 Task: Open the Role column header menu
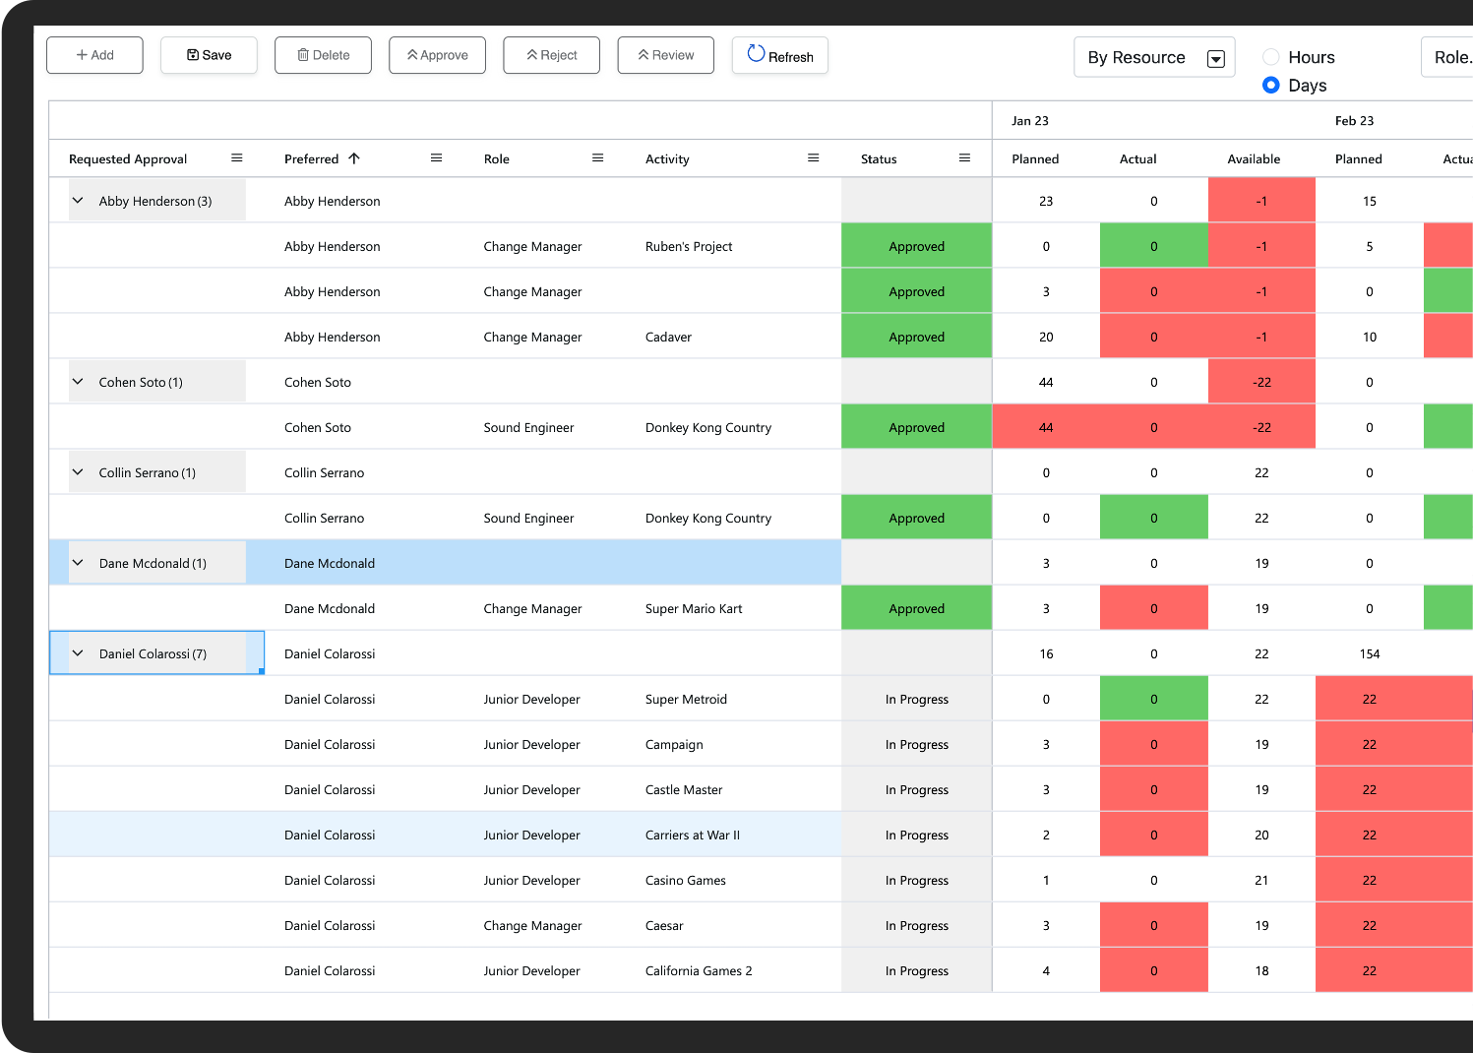coord(597,157)
